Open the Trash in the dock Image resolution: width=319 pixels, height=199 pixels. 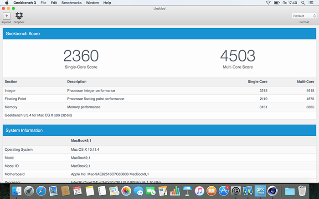click(x=302, y=191)
